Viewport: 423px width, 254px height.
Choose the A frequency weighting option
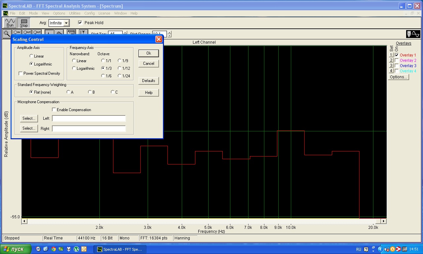pos(68,92)
